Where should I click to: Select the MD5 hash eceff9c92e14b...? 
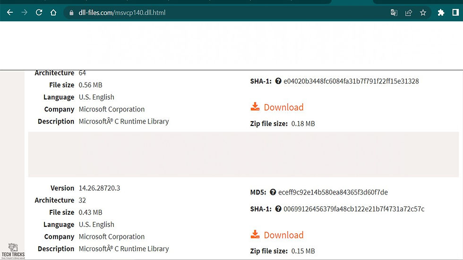coord(333,192)
